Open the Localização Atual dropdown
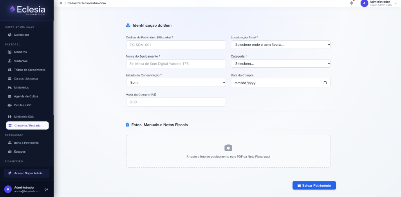This screenshot has width=401, height=197. (x=280, y=45)
